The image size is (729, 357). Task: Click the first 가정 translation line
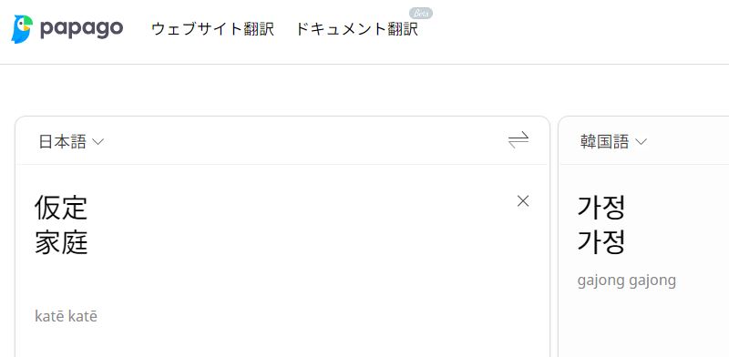601,208
